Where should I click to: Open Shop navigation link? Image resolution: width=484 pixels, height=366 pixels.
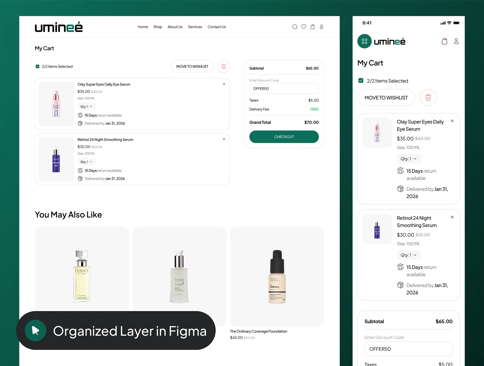158,27
